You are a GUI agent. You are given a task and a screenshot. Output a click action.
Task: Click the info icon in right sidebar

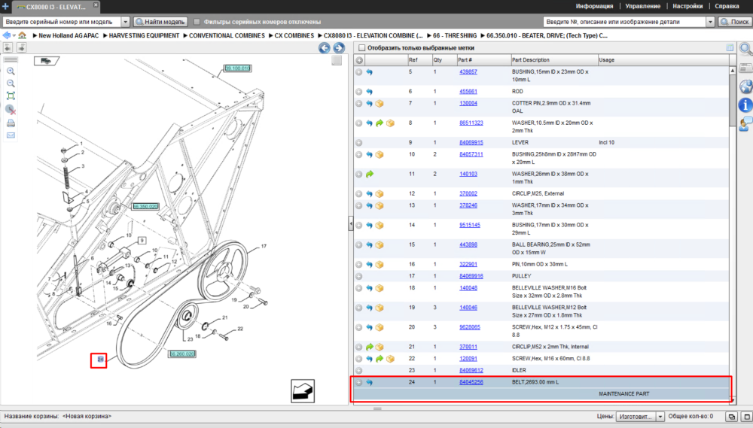(x=745, y=105)
